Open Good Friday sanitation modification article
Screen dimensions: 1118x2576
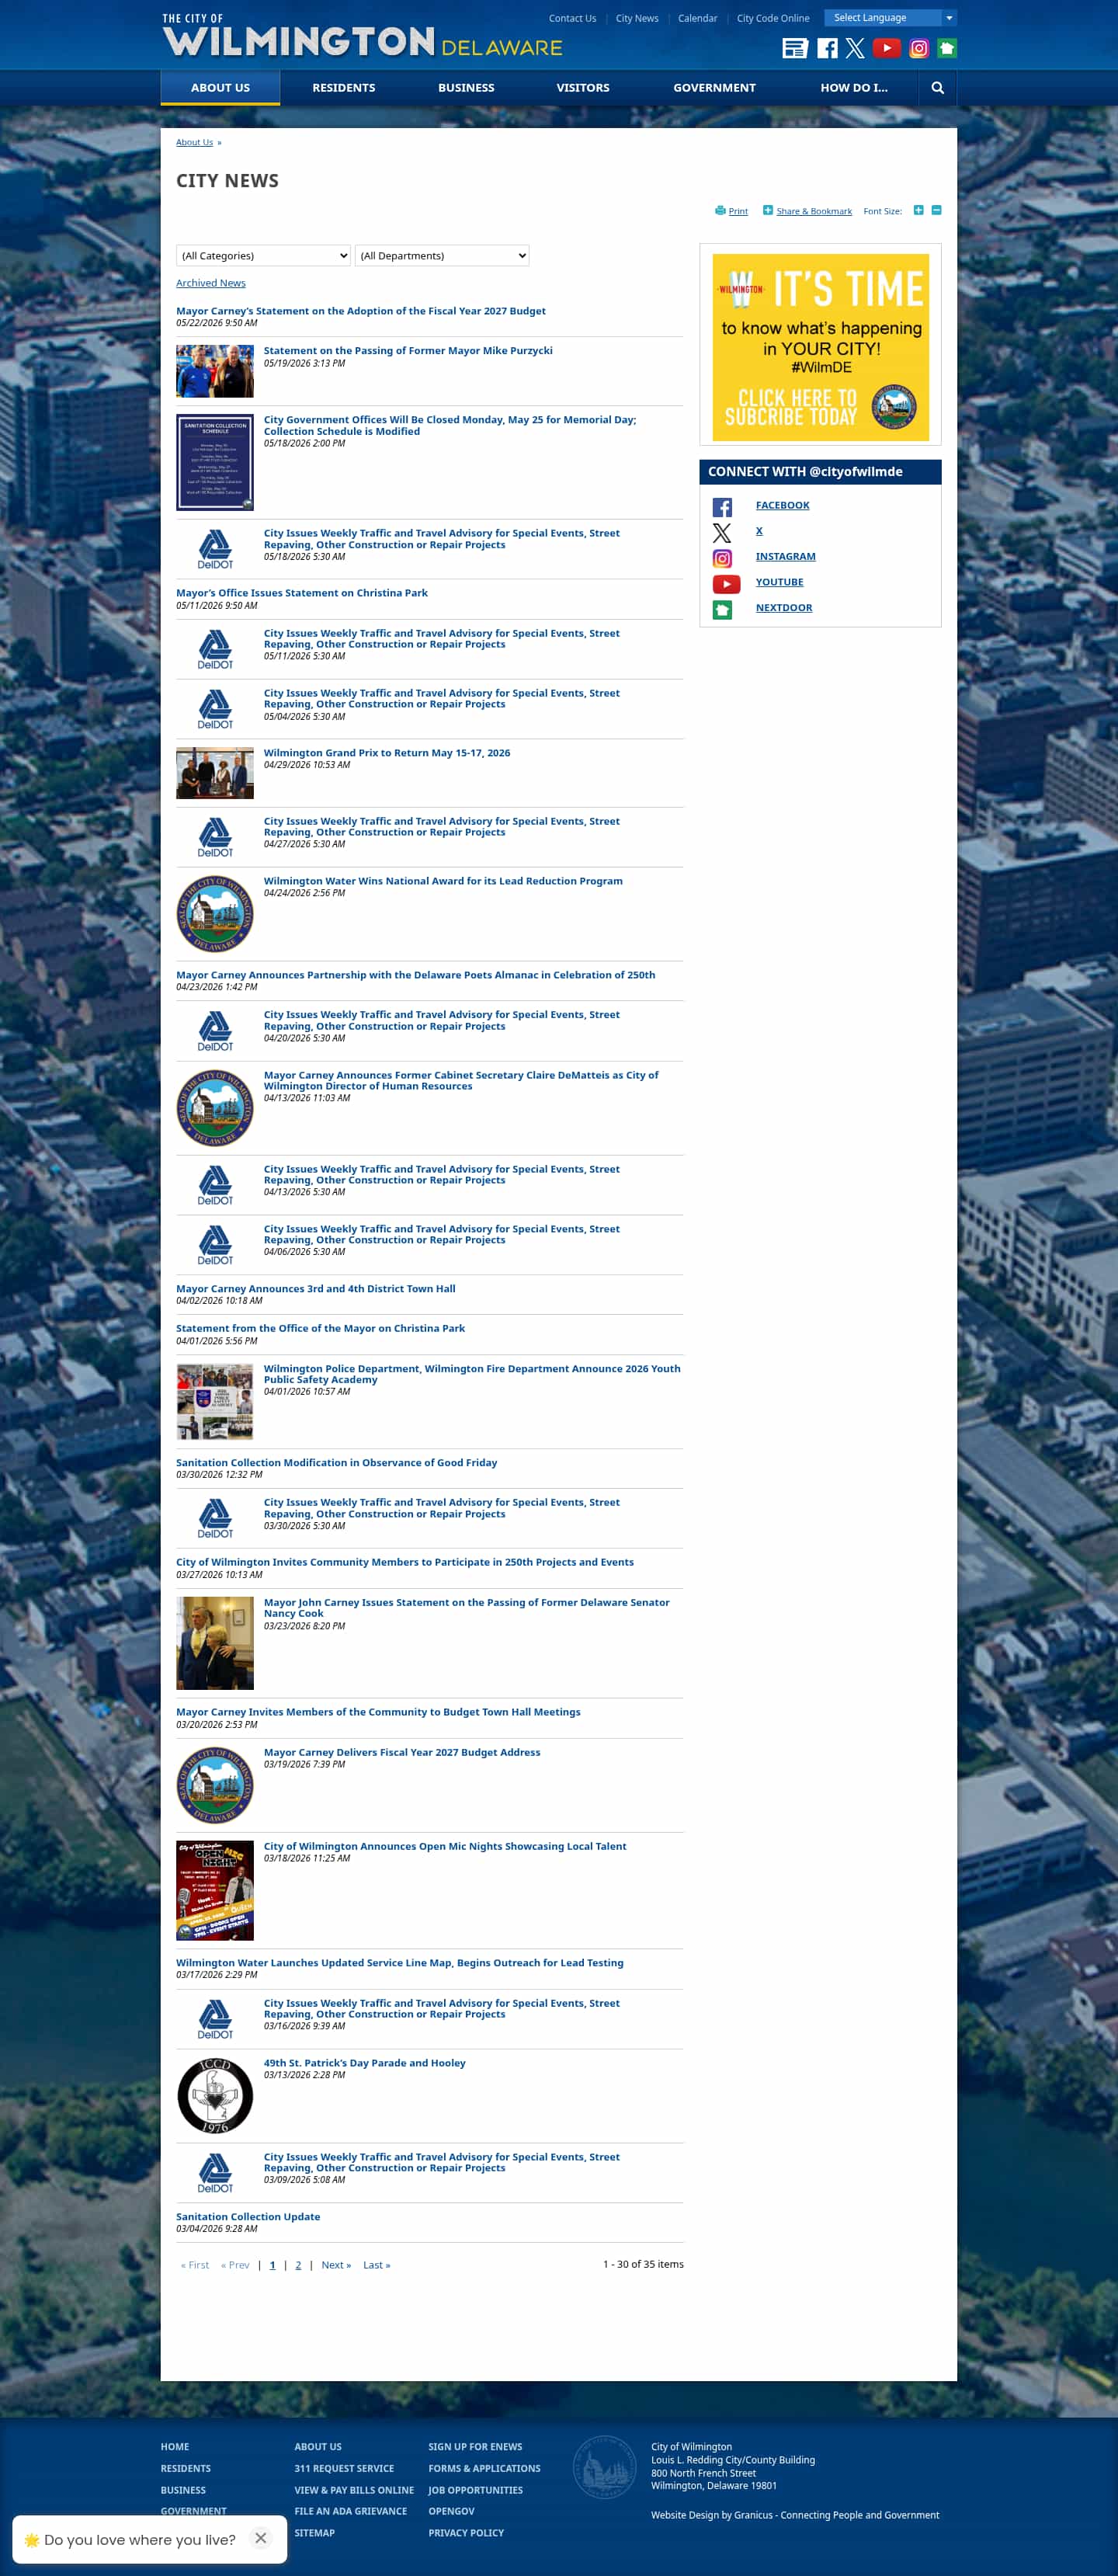337,1462
